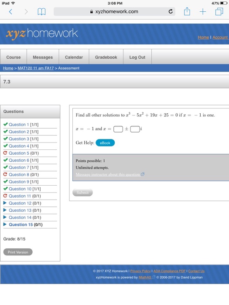Image resolution: width=229 pixels, height=305 pixels.
Task: Open Question 14 in the list
Action: 20,217
